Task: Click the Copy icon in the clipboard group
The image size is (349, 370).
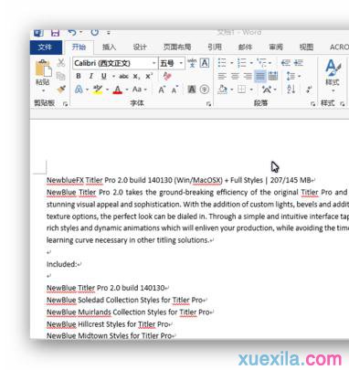Action: [61, 76]
